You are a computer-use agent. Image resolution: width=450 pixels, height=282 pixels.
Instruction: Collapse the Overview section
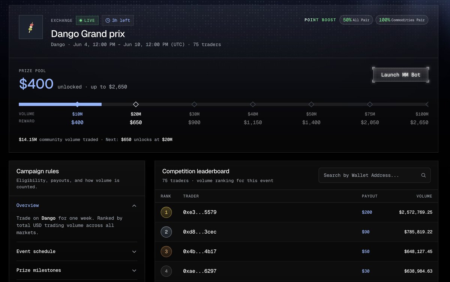pos(134,205)
